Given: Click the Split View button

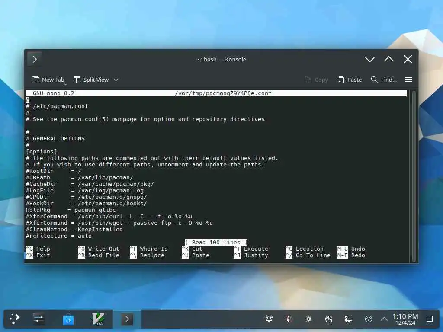Looking at the screenshot, I should [91, 80].
